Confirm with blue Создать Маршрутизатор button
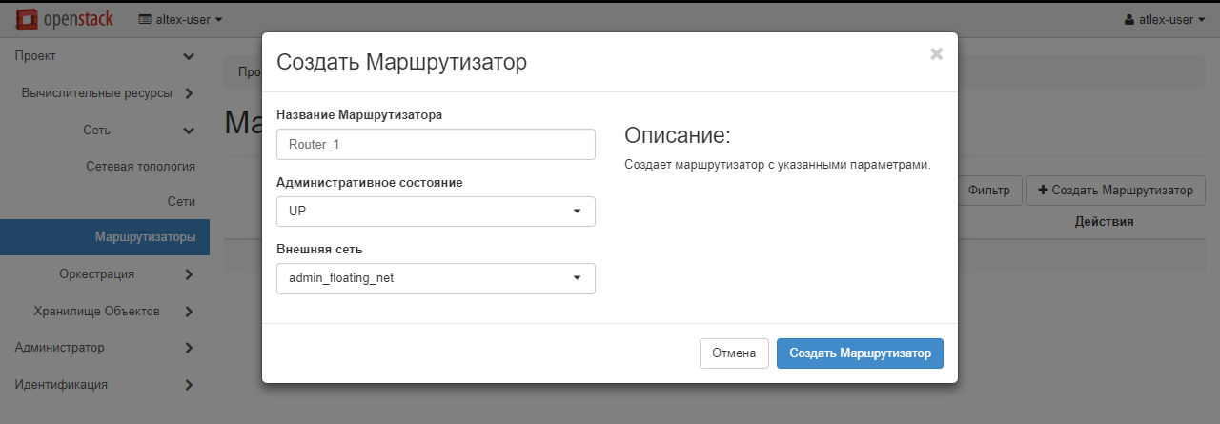The image size is (1220, 424). [859, 353]
